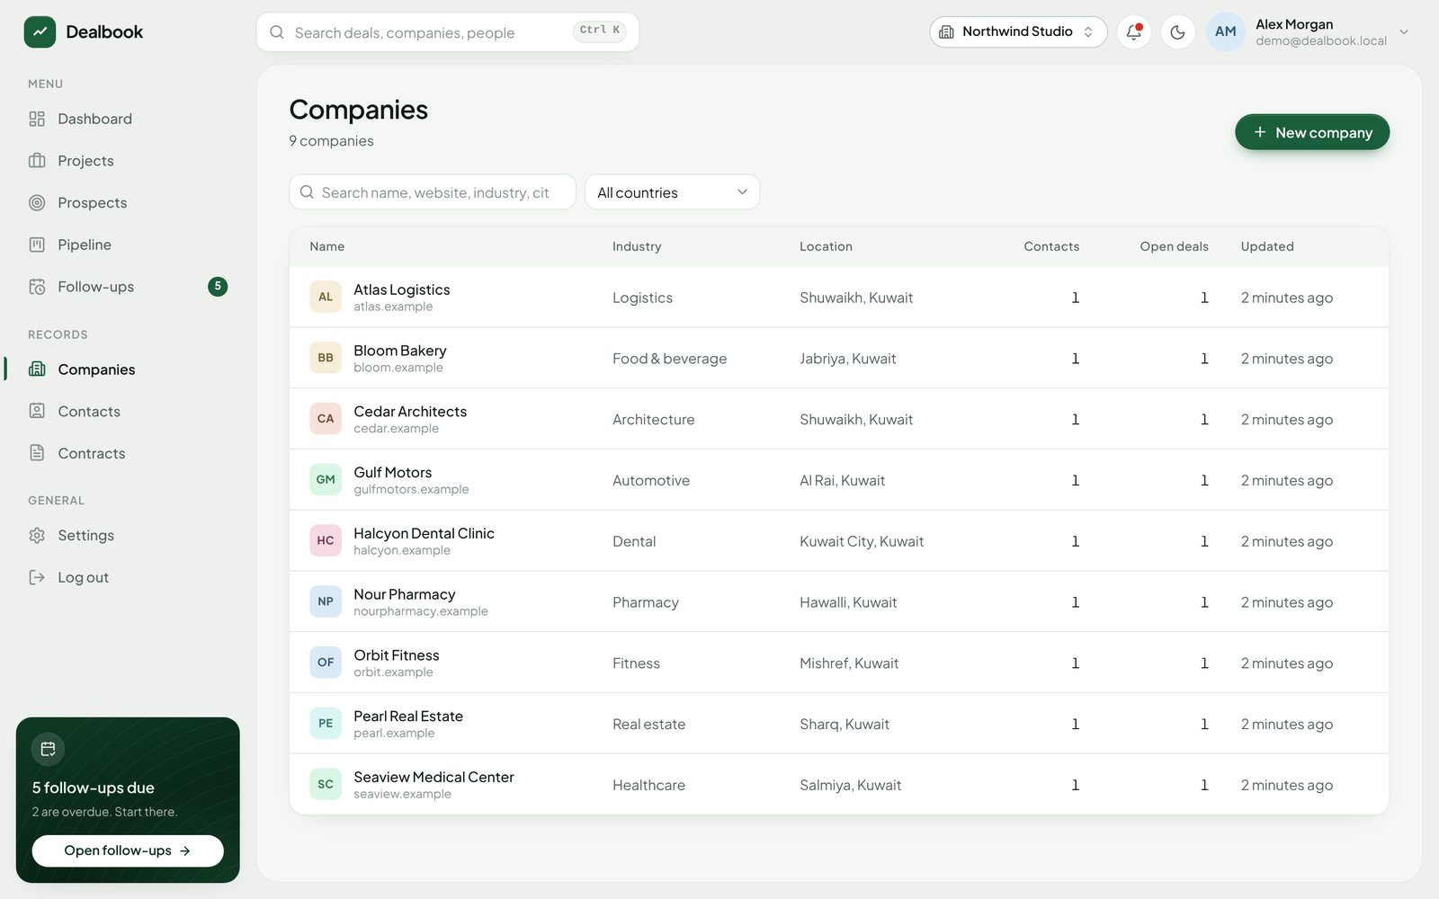
Task: Open Bloom Bakery company name
Action: point(400,351)
